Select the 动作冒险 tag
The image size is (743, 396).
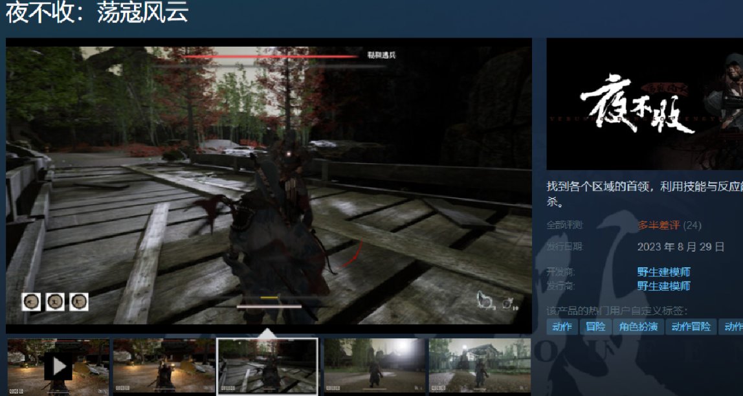tap(691, 326)
